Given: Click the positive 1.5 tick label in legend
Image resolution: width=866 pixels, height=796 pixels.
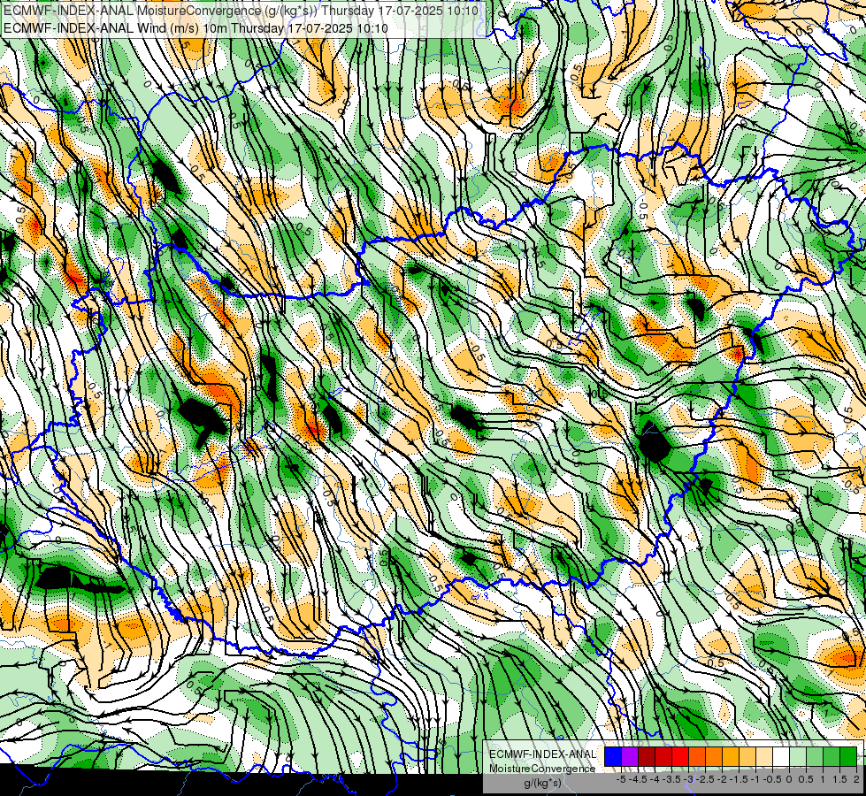Looking at the screenshot, I should coord(839,779).
